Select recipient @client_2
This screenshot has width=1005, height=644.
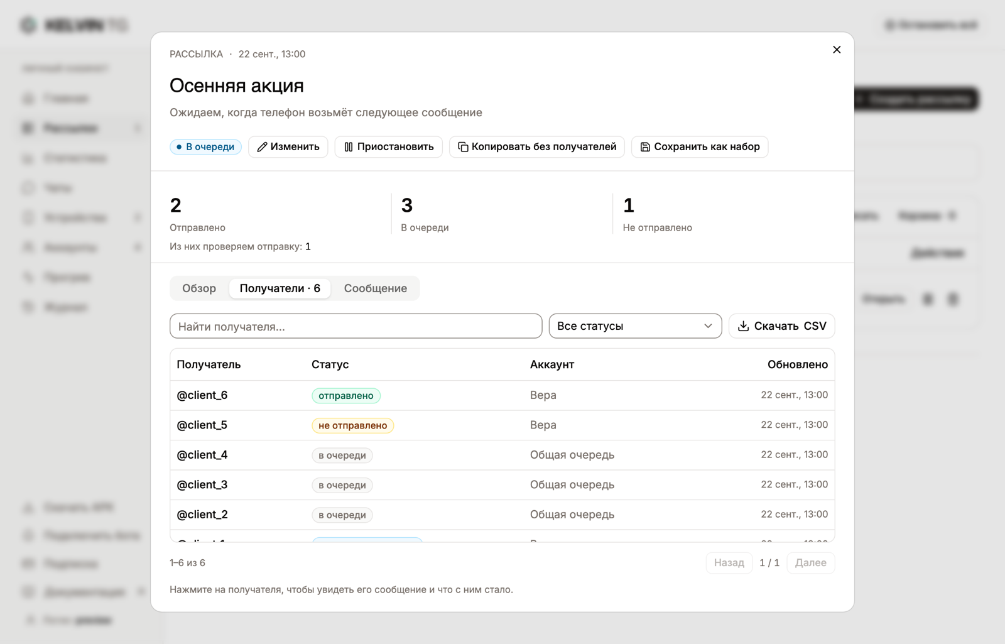[x=502, y=515]
